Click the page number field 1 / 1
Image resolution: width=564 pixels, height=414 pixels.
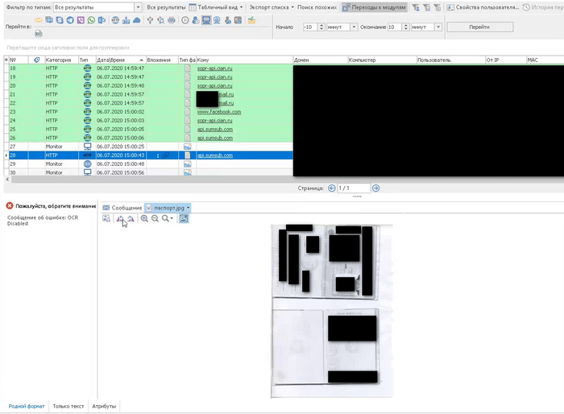354,188
